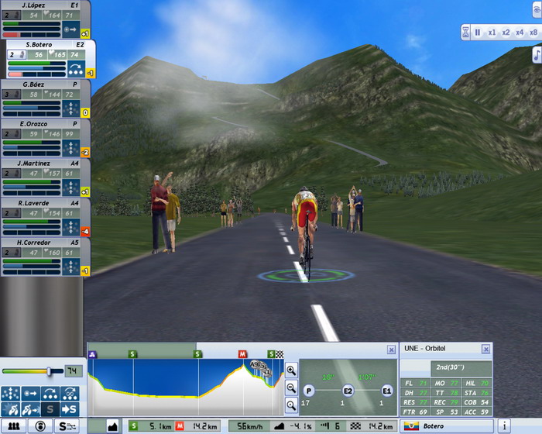Choose the relay order icon
542x434 pixels.
click(x=50, y=393)
